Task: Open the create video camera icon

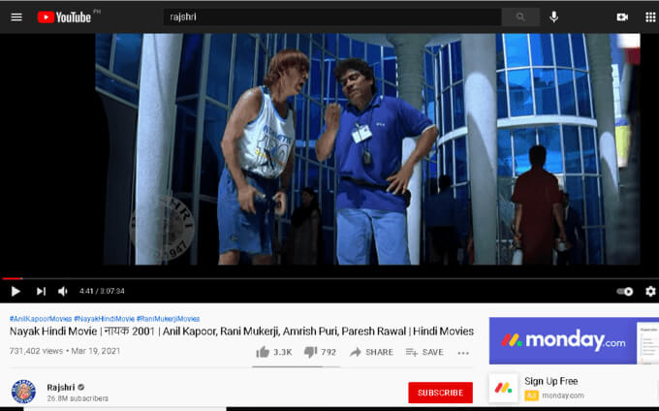Action: pos(622,17)
